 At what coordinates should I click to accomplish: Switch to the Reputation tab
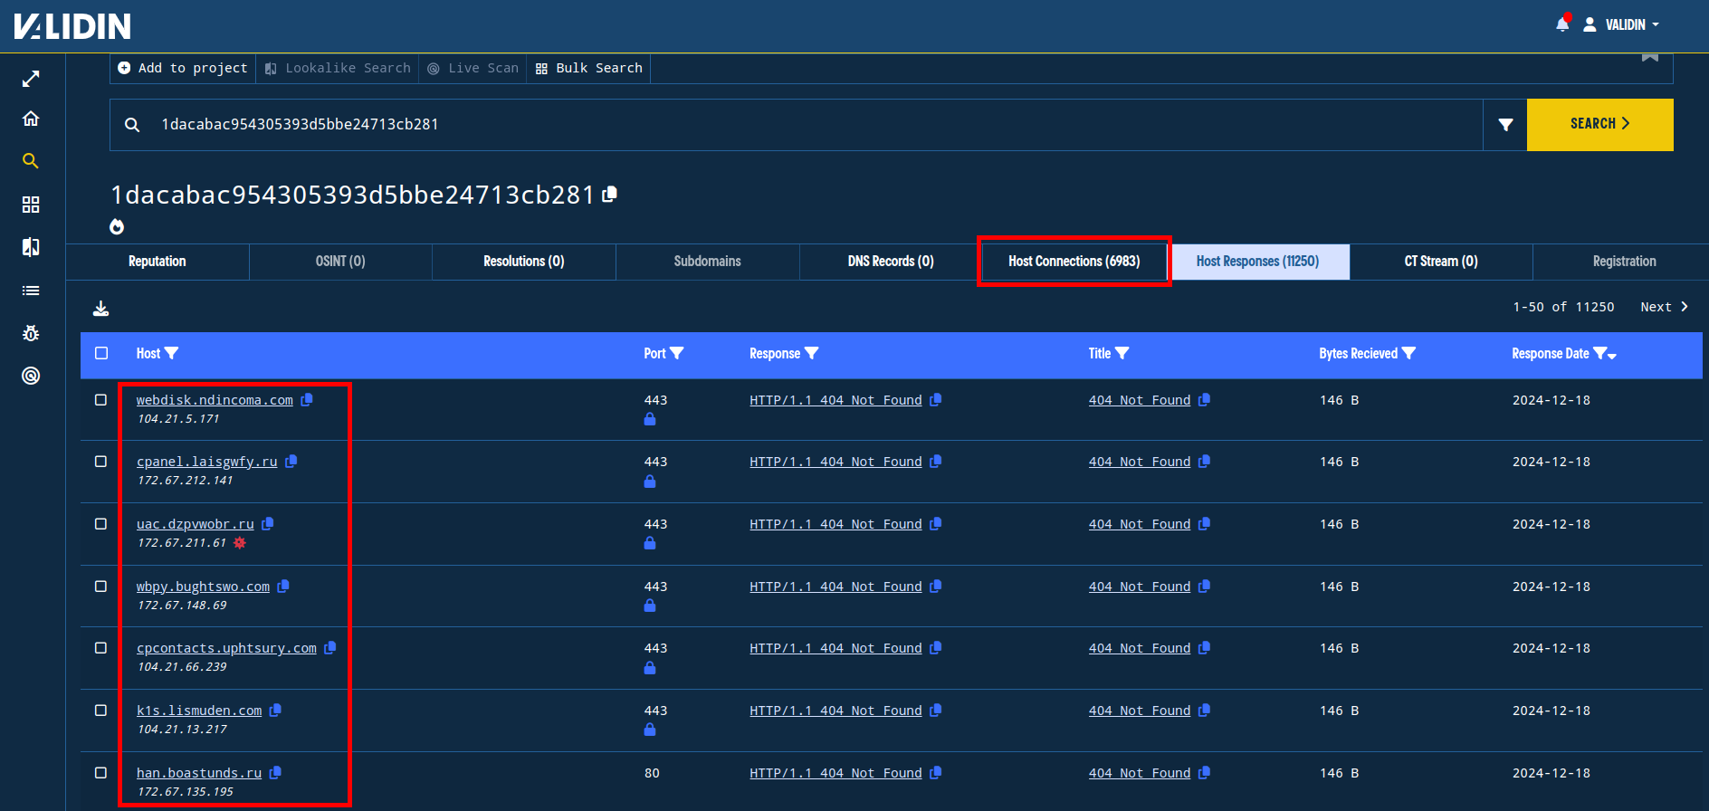[x=158, y=262]
